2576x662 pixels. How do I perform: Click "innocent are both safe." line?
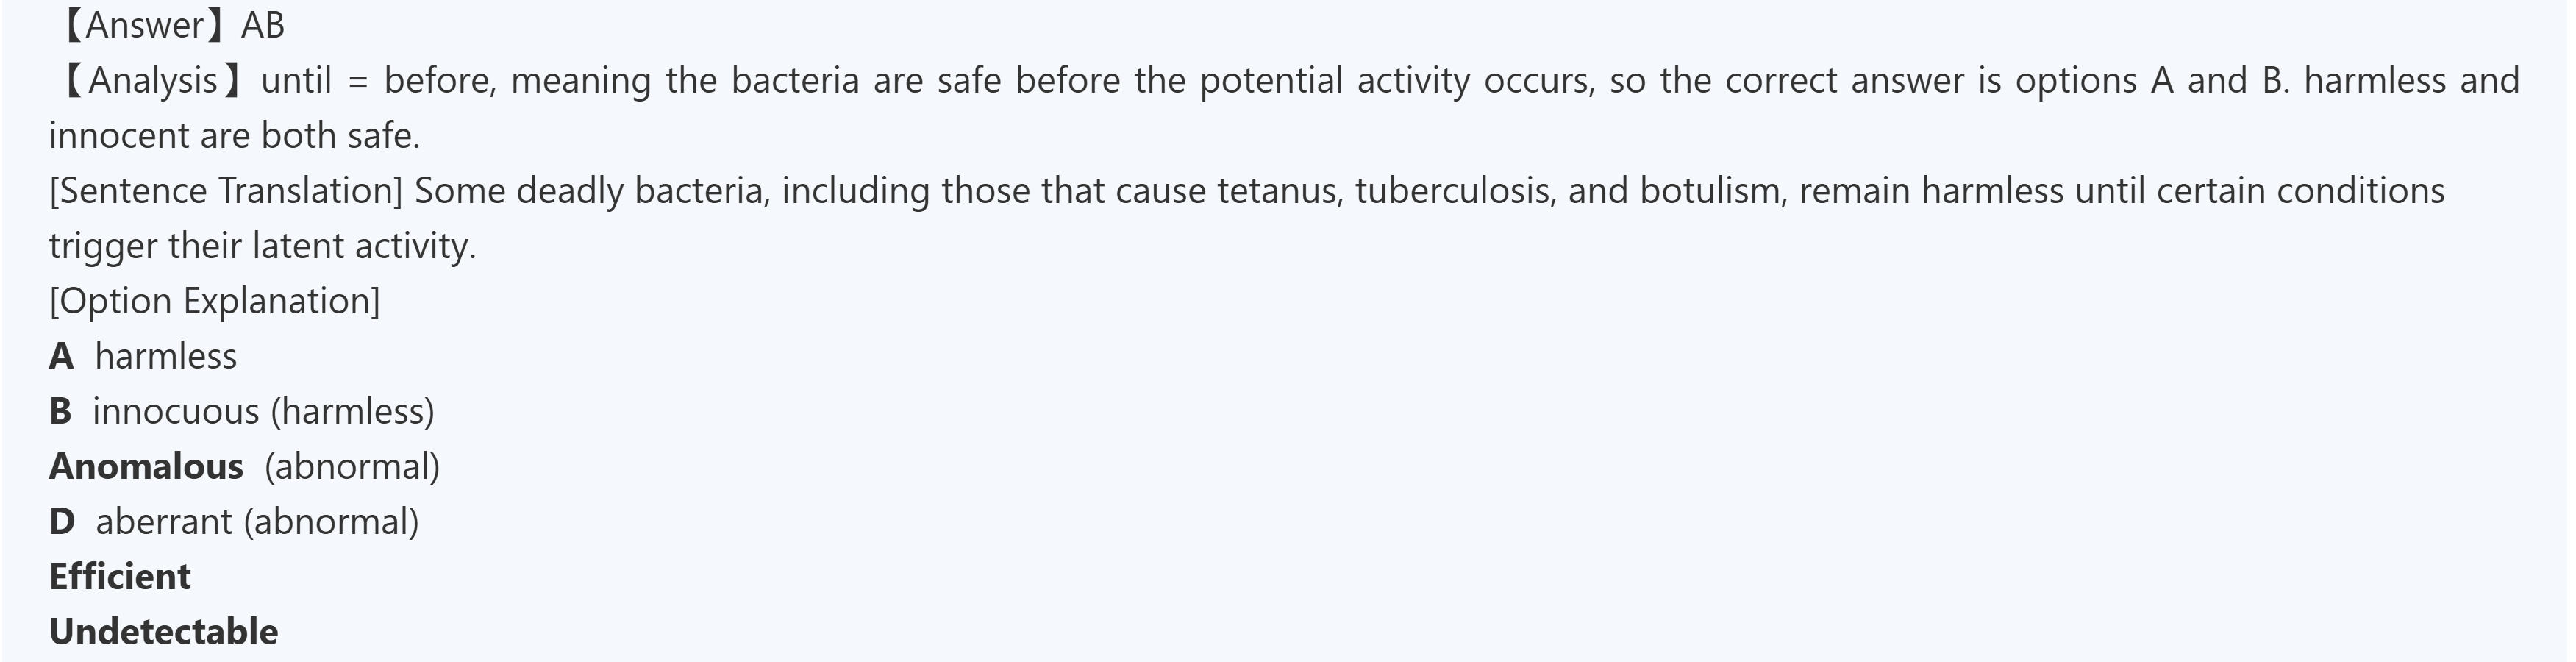coord(234,135)
